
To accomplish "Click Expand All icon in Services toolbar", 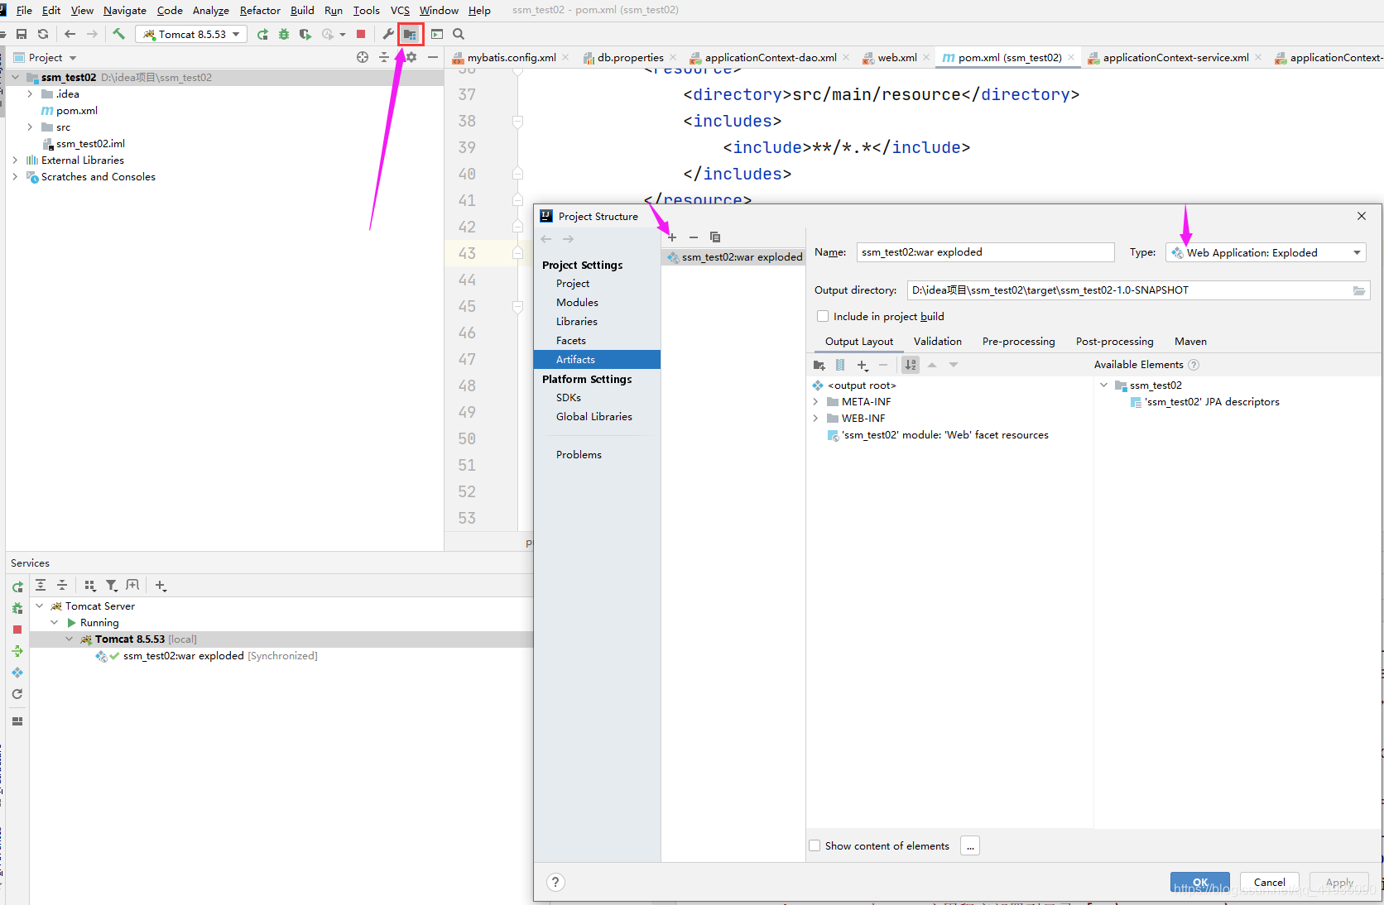I will coord(41,585).
